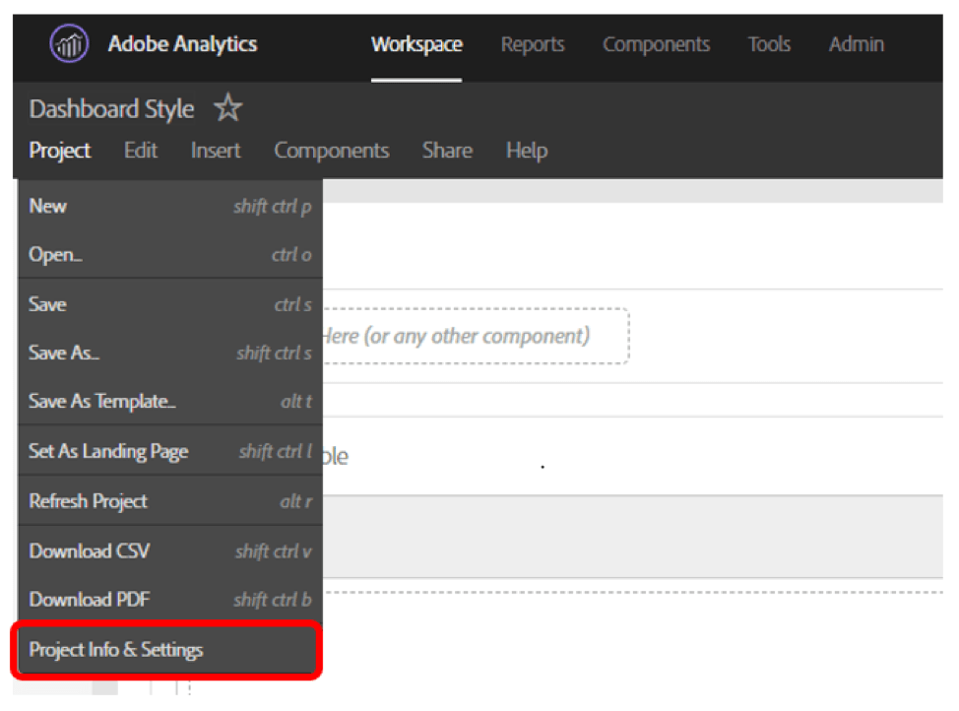
Task: Open the Help menu
Action: tap(526, 151)
